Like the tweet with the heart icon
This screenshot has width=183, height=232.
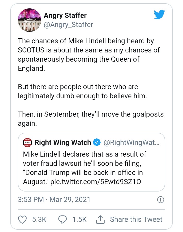click(23, 219)
